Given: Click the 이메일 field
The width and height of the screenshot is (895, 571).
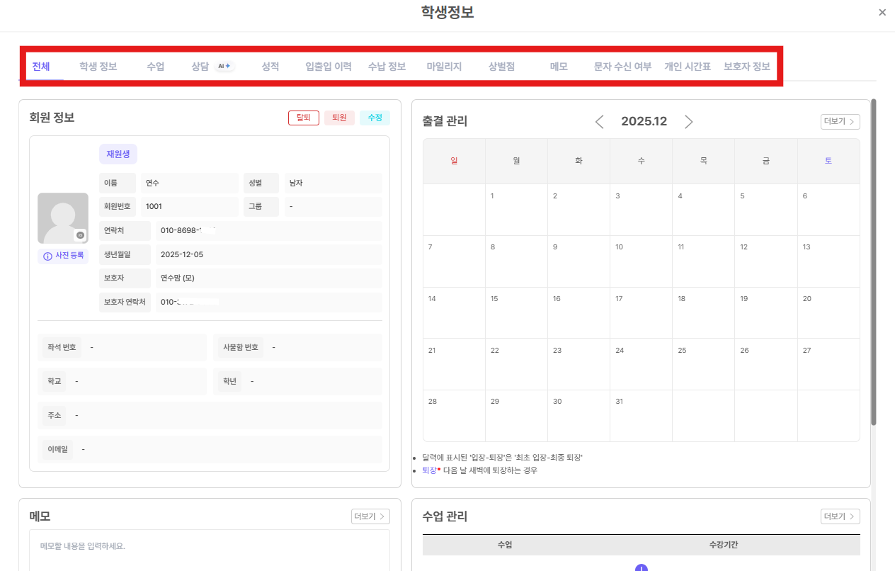Looking at the screenshot, I should click(x=210, y=449).
